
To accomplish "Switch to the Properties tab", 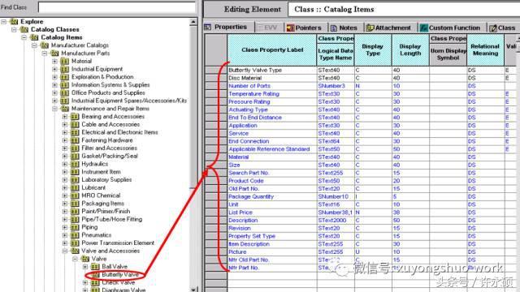I will coord(226,27).
